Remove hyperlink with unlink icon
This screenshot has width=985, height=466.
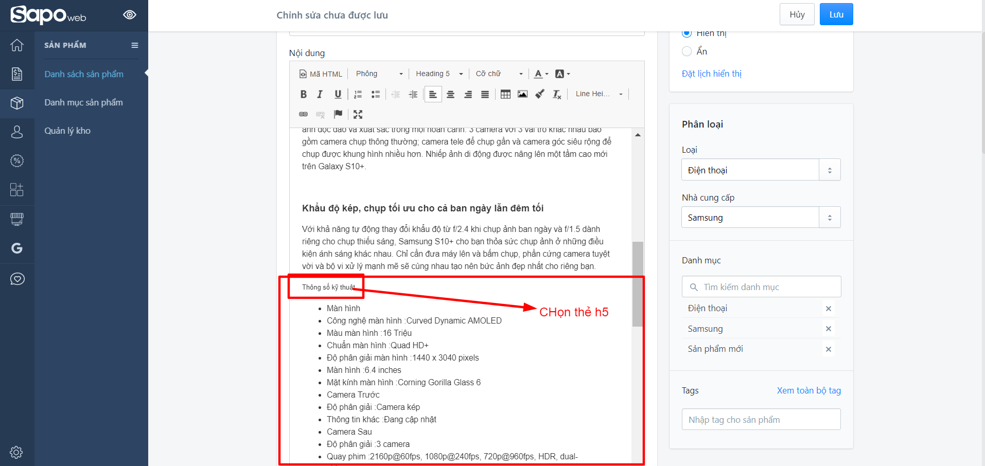pos(321,114)
